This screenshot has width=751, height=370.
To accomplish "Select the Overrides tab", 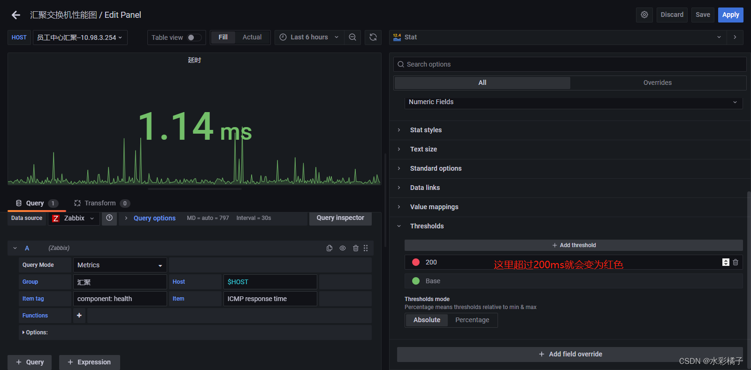I will (x=657, y=83).
